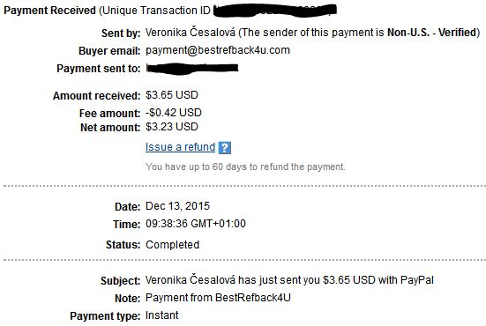Click the sender name Veronika Česalová
The image size is (486, 326).
(191, 33)
